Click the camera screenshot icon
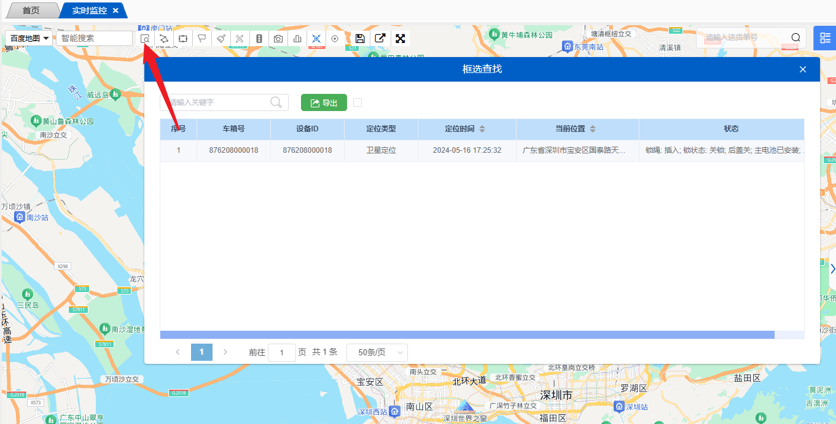This screenshot has width=836, height=424. click(278, 39)
